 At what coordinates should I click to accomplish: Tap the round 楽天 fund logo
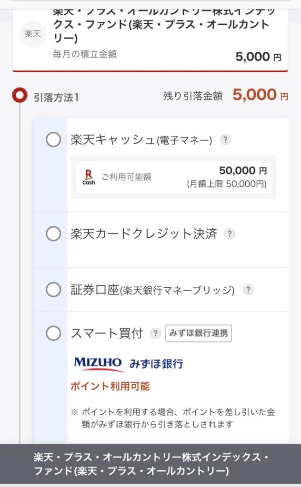click(x=33, y=34)
